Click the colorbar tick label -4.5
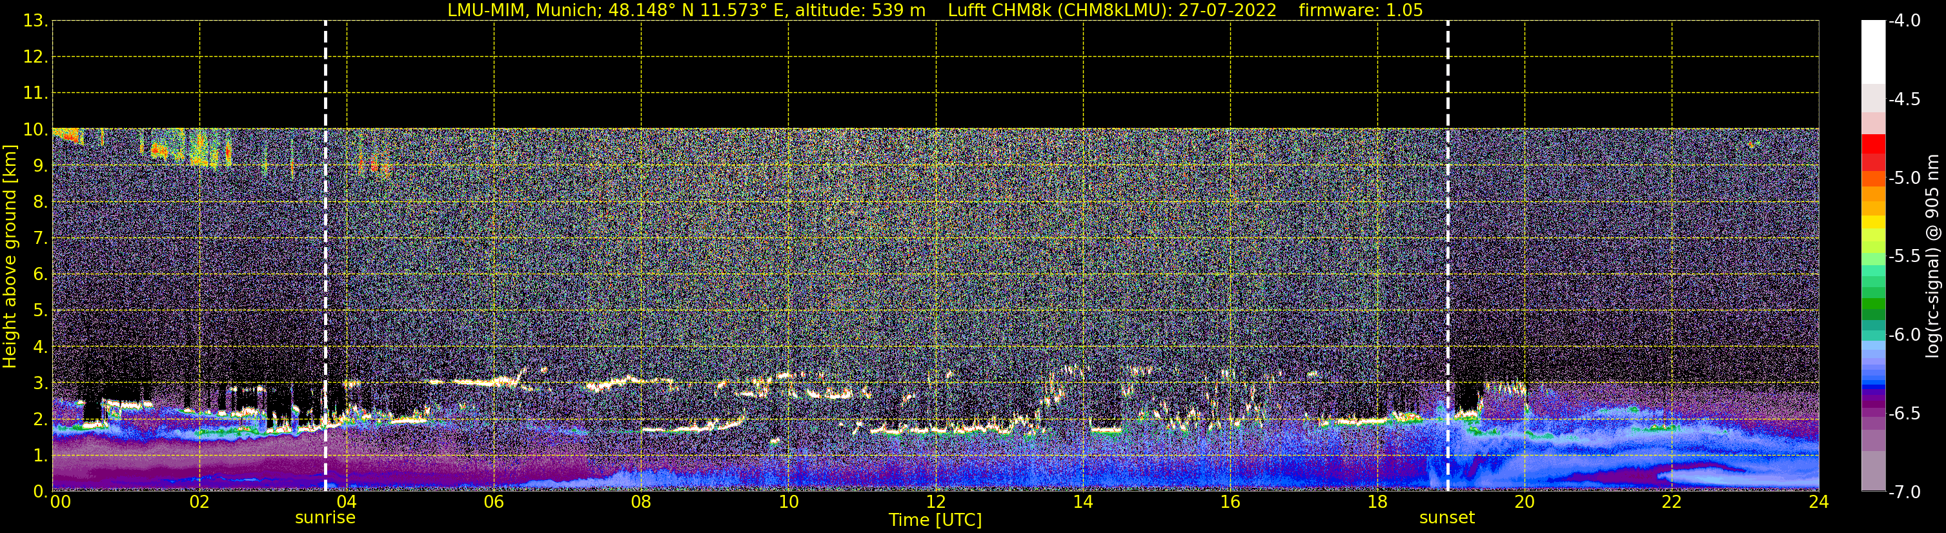The width and height of the screenshot is (1946, 533). (1903, 99)
